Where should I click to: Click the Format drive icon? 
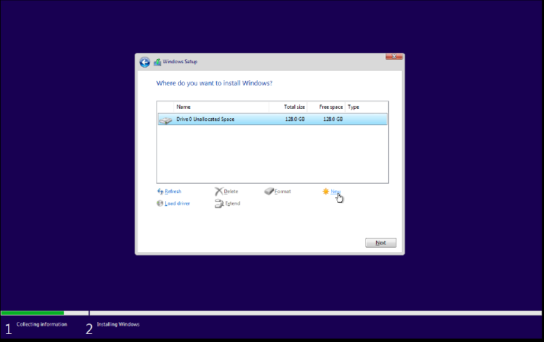[269, 191]
